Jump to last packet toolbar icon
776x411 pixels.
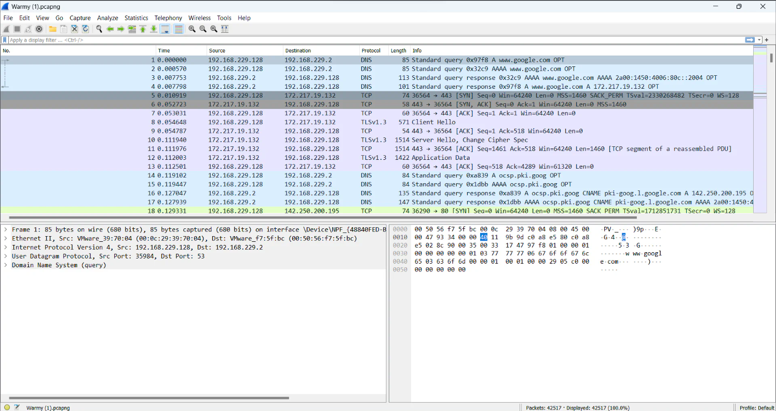[154, 29]
